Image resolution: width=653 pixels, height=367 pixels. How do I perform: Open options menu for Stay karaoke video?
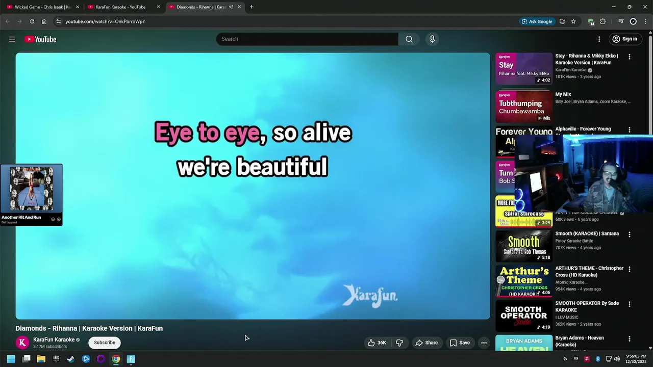[630, 57]
